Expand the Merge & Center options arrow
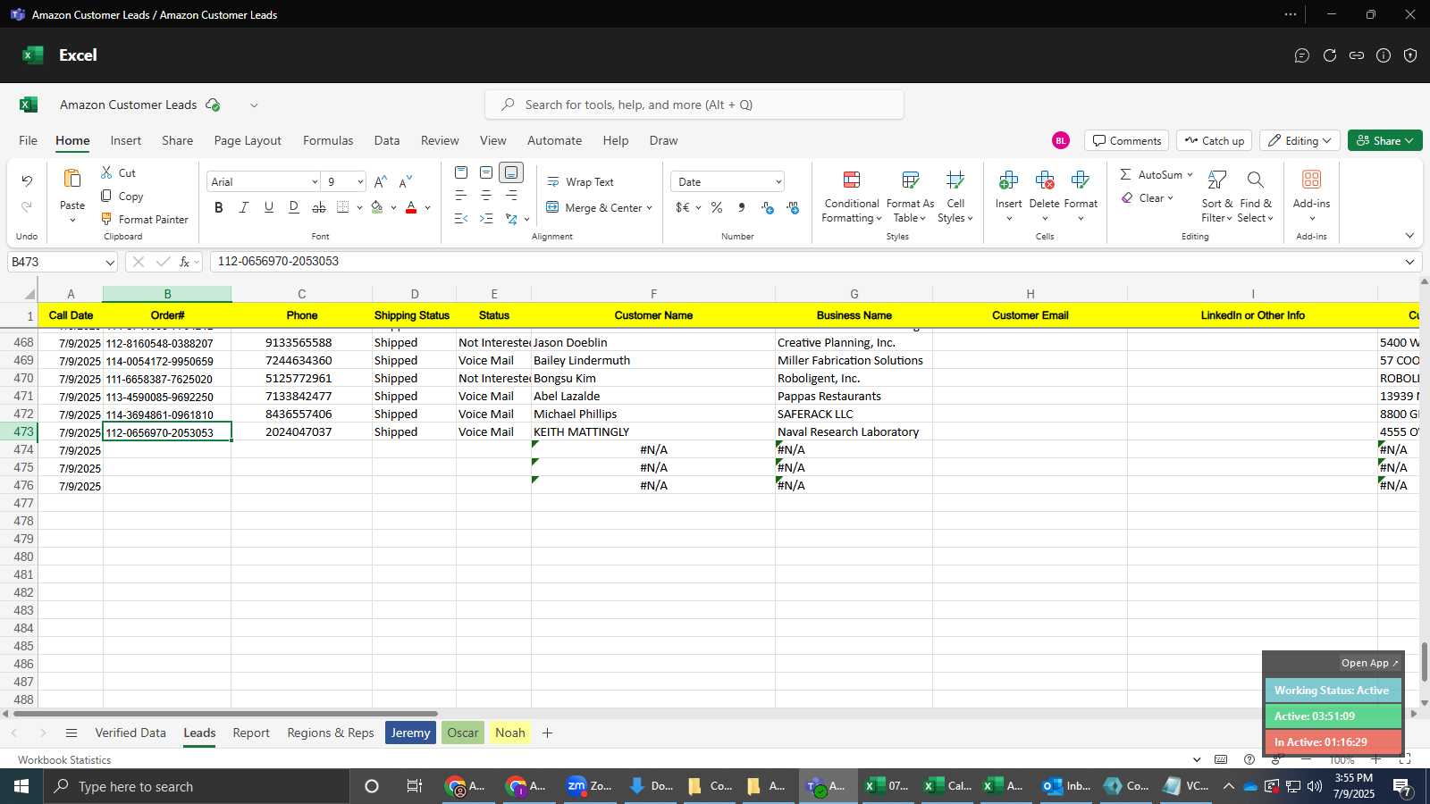Image resolution: width=1430 pixels, height=804 pixels. coord(649,208)
